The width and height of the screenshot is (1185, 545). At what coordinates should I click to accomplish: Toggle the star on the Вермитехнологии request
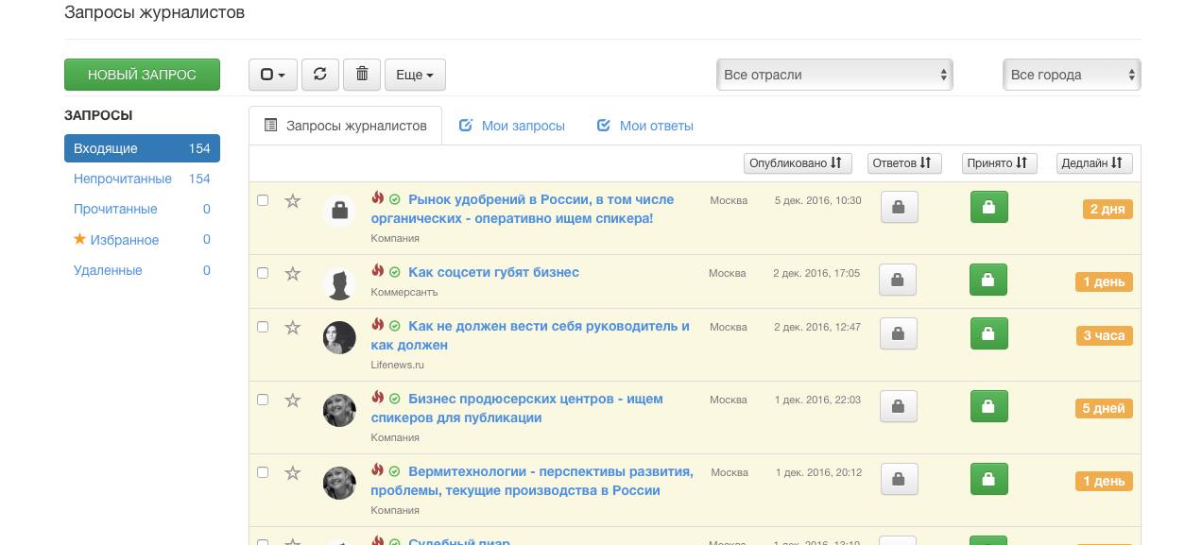point(292,472)
